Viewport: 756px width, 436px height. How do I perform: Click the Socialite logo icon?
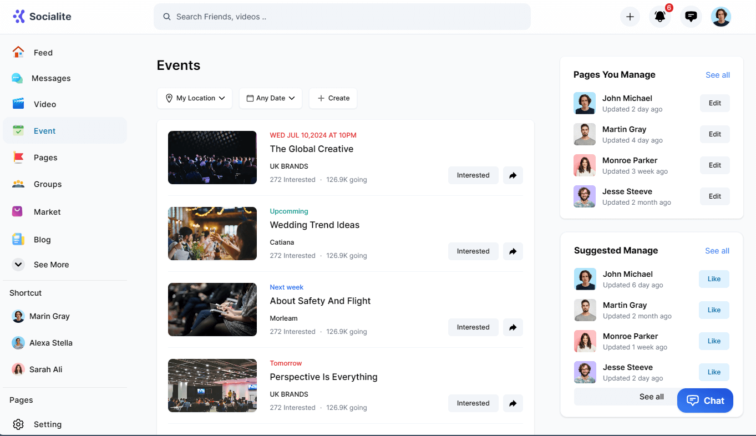19,16
